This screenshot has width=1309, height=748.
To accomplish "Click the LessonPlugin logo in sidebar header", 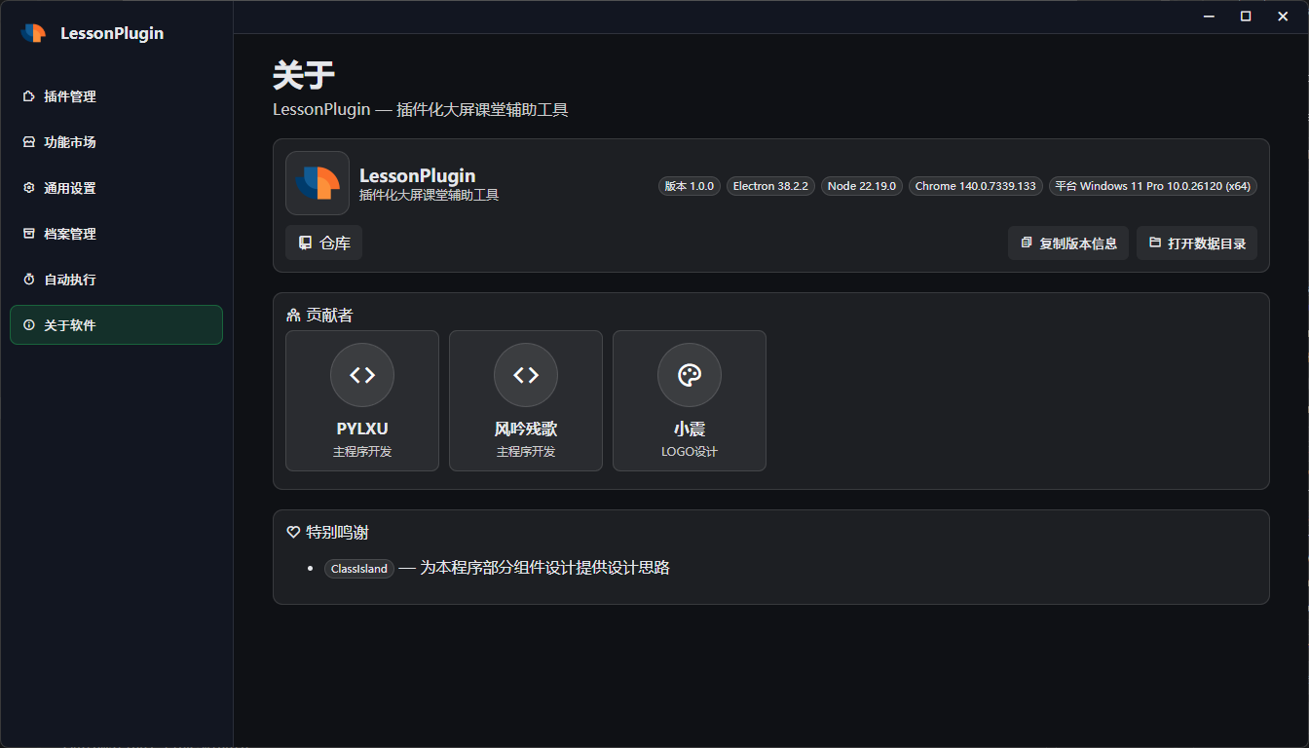I will coord(33,33).
